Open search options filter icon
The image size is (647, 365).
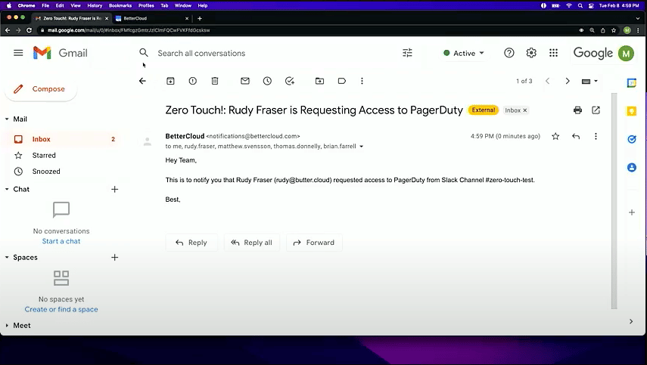point(407,53)
